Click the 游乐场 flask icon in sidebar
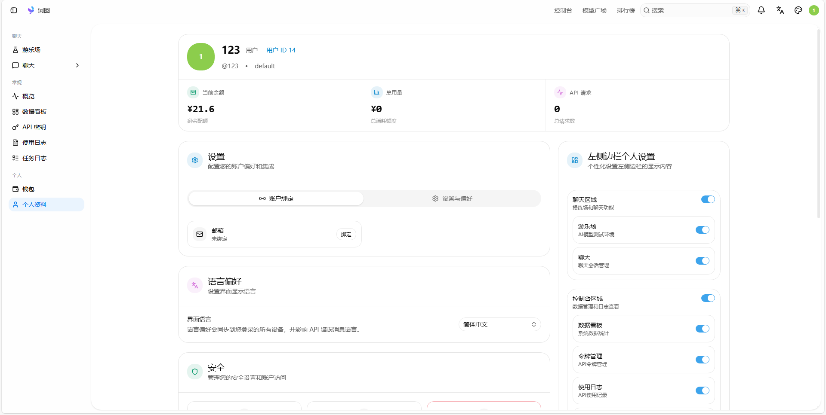This screenshot has height=415, width=826. point(15,50)
